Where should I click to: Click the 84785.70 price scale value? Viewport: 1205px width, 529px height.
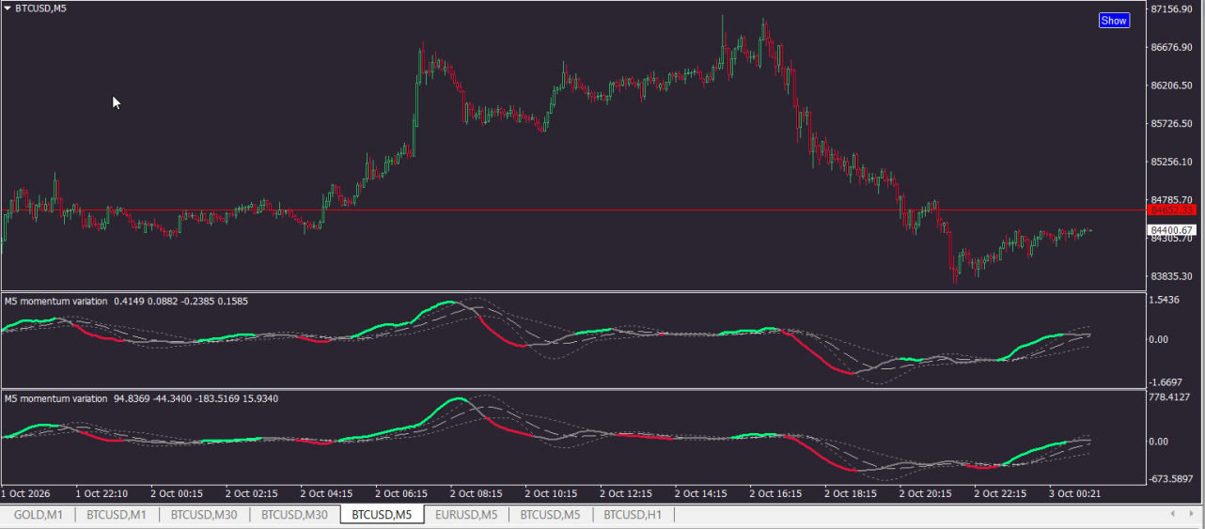(x=1172, y=200)
